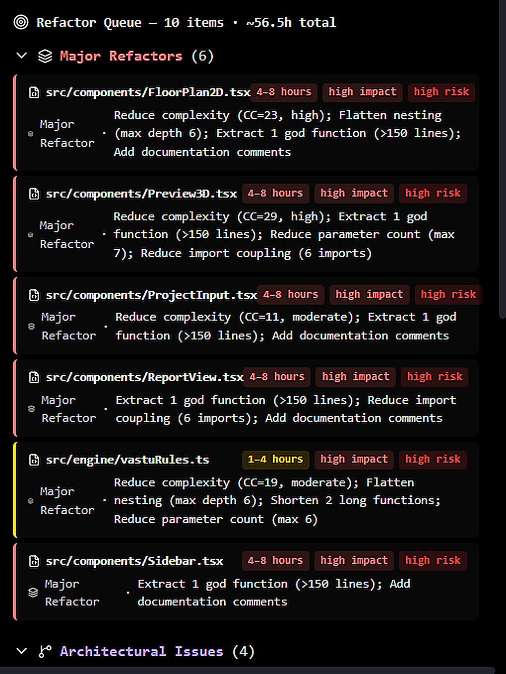Collapse the Architectural Issues section
The width and height of the screenshot is (506, 674).
(x=21, y=651)
